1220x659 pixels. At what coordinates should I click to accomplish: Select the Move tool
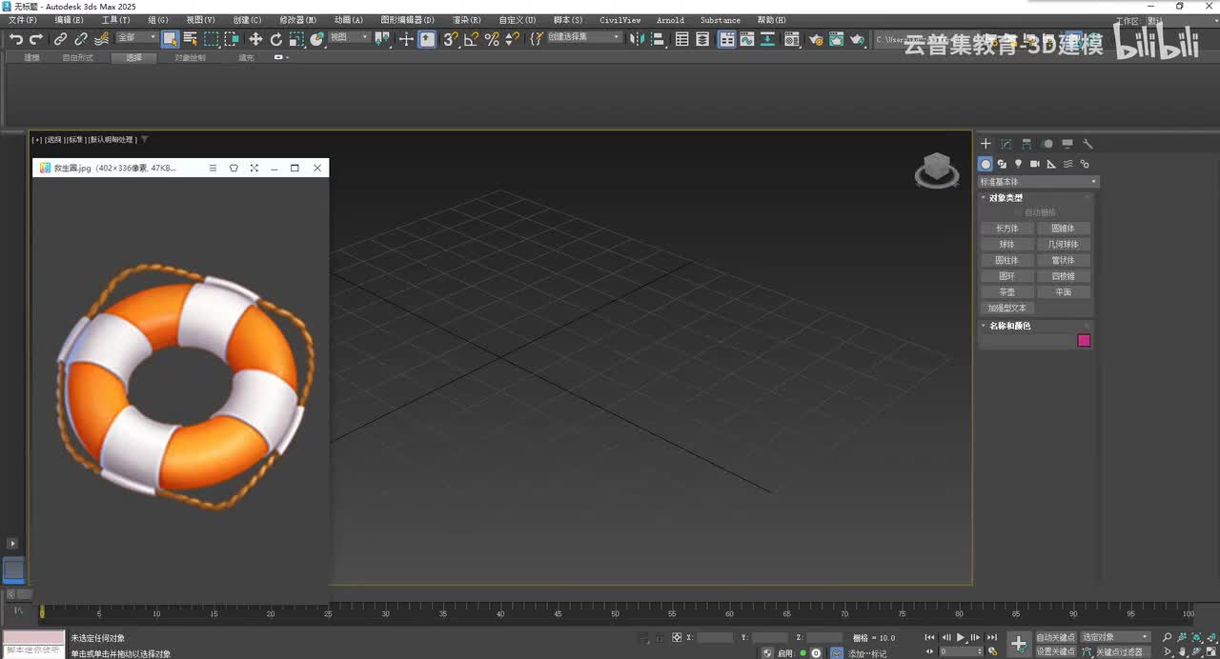pyautogui.click(x=255, y=39)
